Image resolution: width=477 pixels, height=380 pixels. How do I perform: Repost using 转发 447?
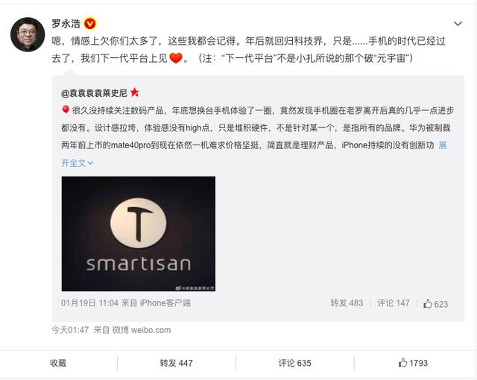pyautogui.click(x=176, y=363)
